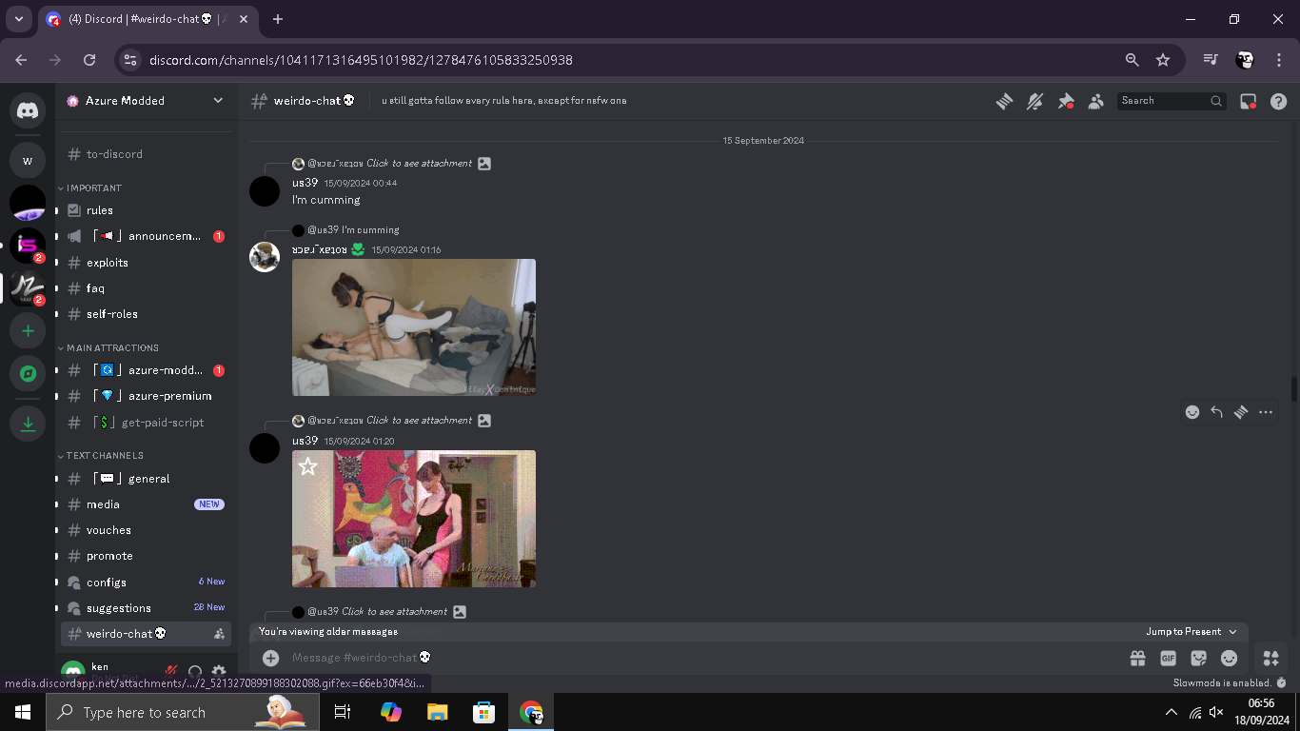Switch to the exploits channel
The height and width of the screenshot is (731, 1300).
[x=146, y=263]
